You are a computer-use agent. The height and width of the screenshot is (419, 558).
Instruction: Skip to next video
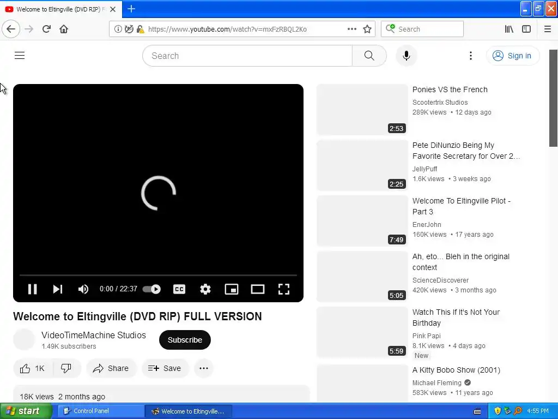coord(58,289)
